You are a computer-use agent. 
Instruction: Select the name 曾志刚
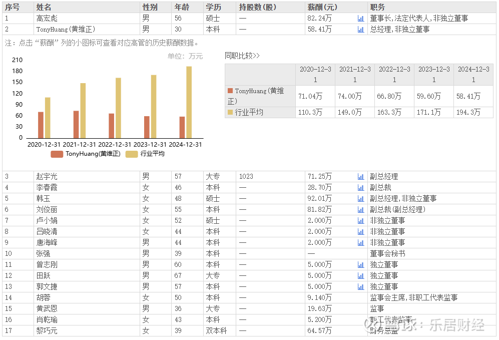click(x=47, y=265)
